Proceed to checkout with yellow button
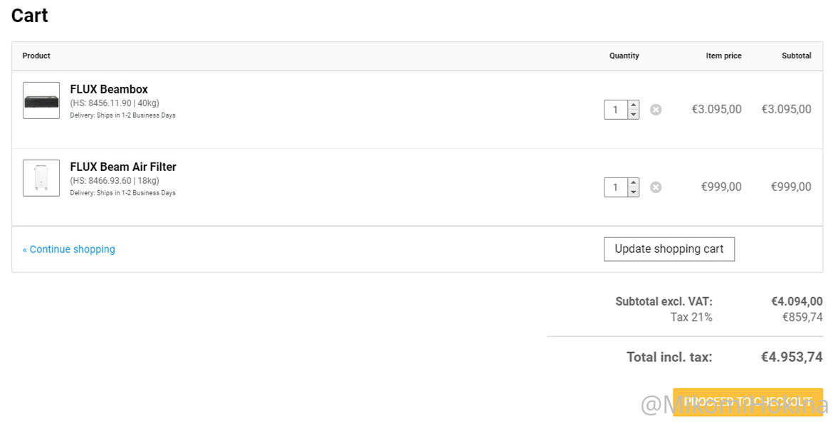The image size is (833, 424). 748,401
